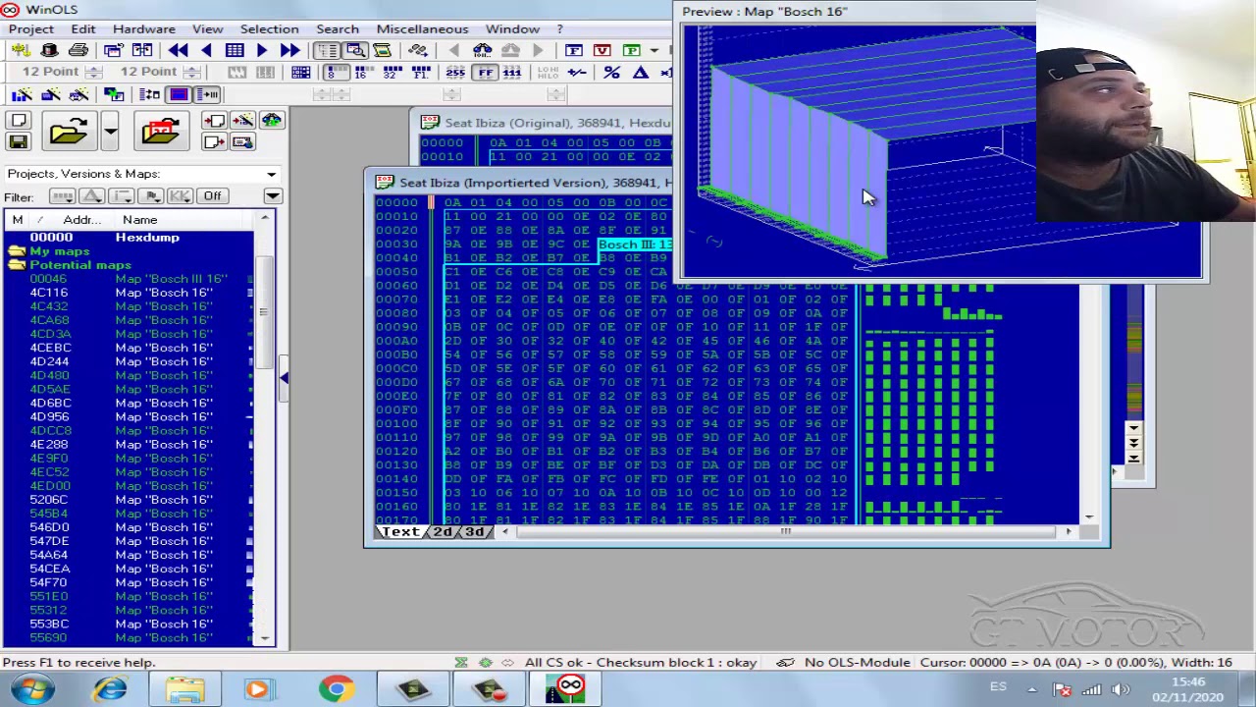Image resolution: width=1256 pixels, height=707 pixels.
Task: Click the binoculars search icon
Action: pos(482,50)
